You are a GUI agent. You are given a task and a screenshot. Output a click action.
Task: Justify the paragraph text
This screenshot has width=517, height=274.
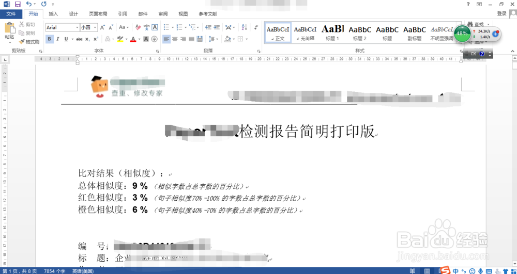pos(192,39)
